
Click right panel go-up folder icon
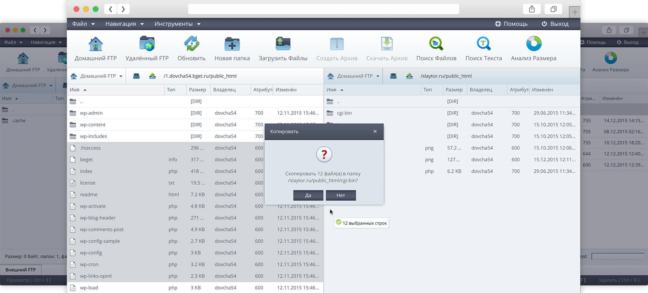(409, 76)
